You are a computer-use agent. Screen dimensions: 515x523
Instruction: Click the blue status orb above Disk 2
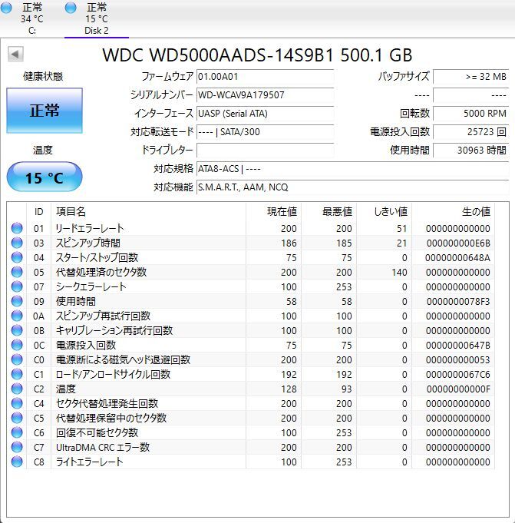71,8
